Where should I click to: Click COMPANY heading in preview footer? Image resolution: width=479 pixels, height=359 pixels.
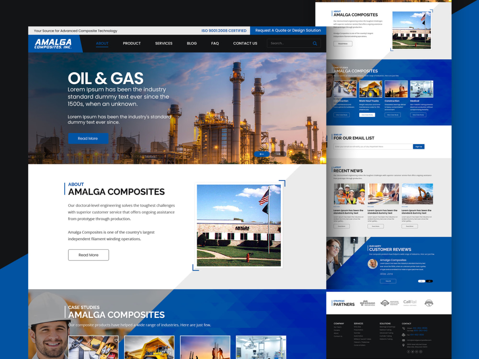pos(339,324)
